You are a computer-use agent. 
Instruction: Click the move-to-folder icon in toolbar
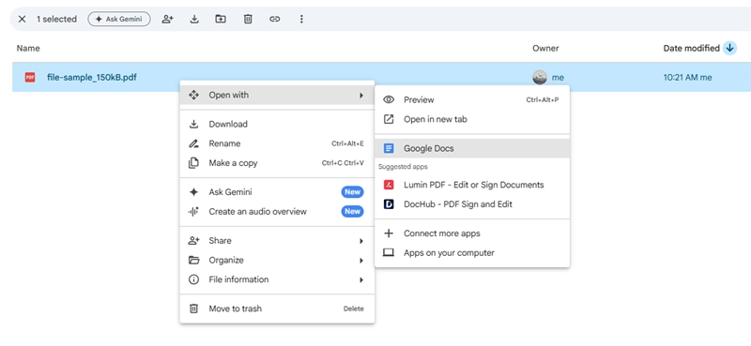coord(221,19)
